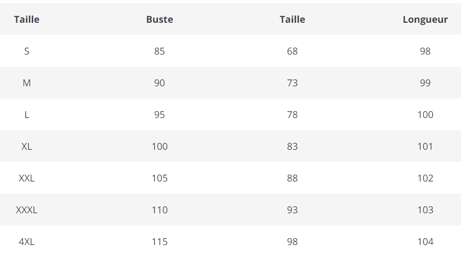
Task: Select the XXL size label
Action: tap(26, 178)
